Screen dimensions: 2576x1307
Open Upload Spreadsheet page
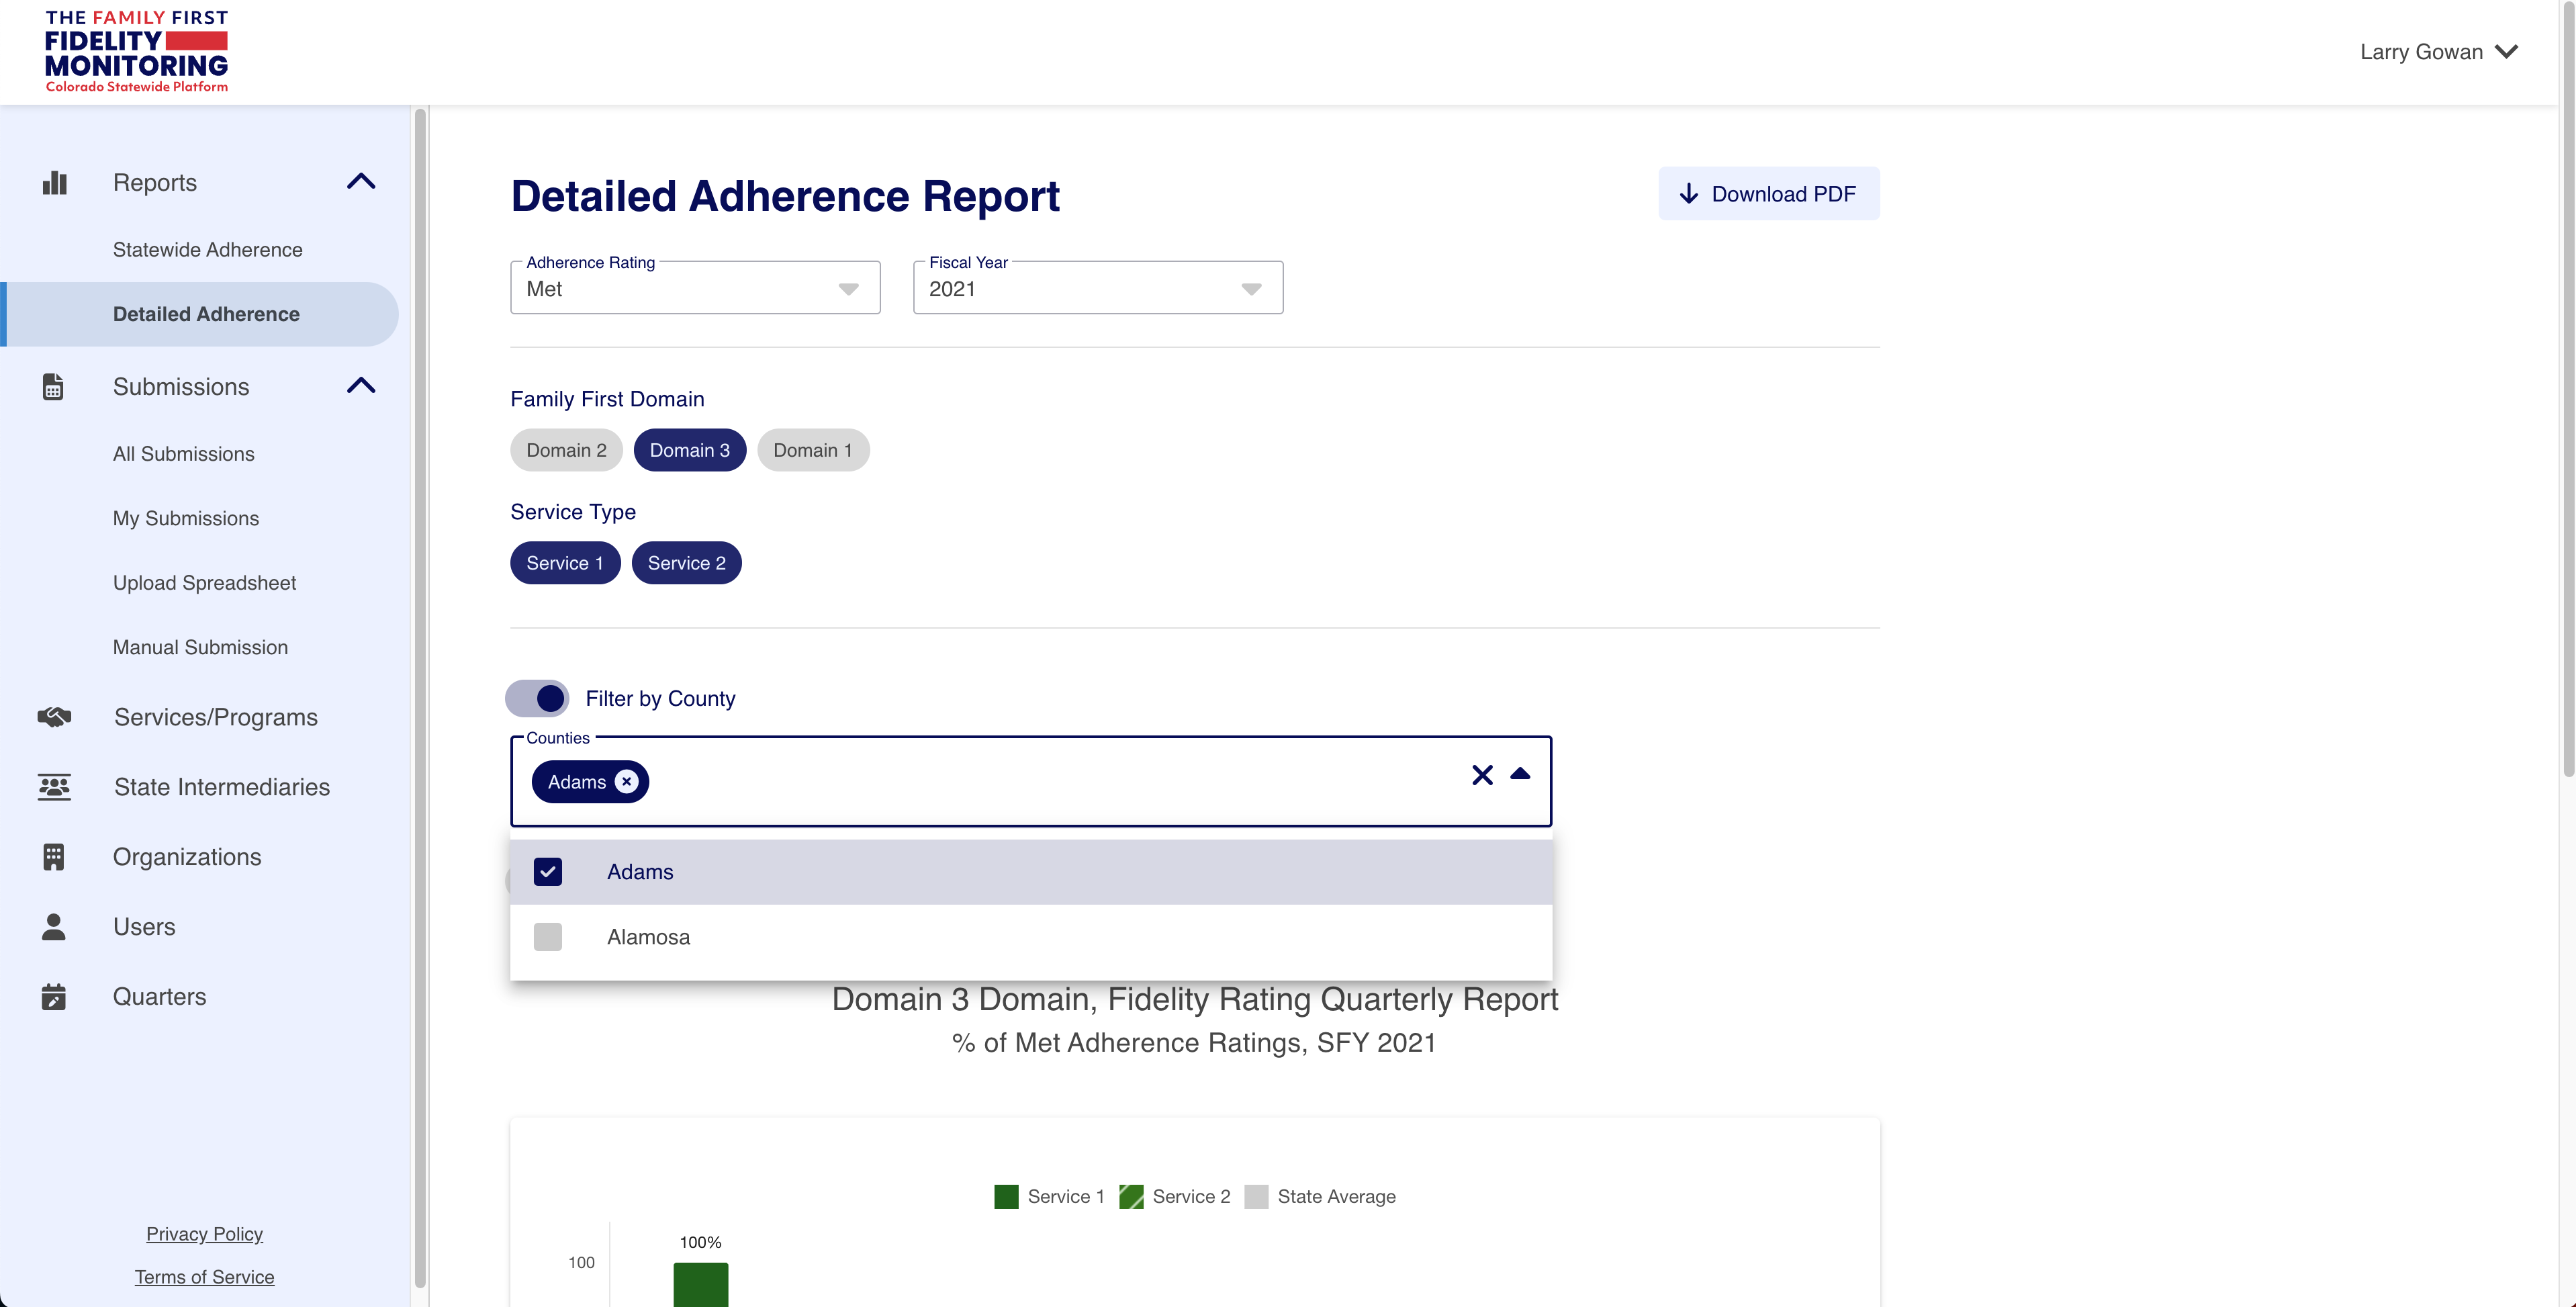coord(205,583)
